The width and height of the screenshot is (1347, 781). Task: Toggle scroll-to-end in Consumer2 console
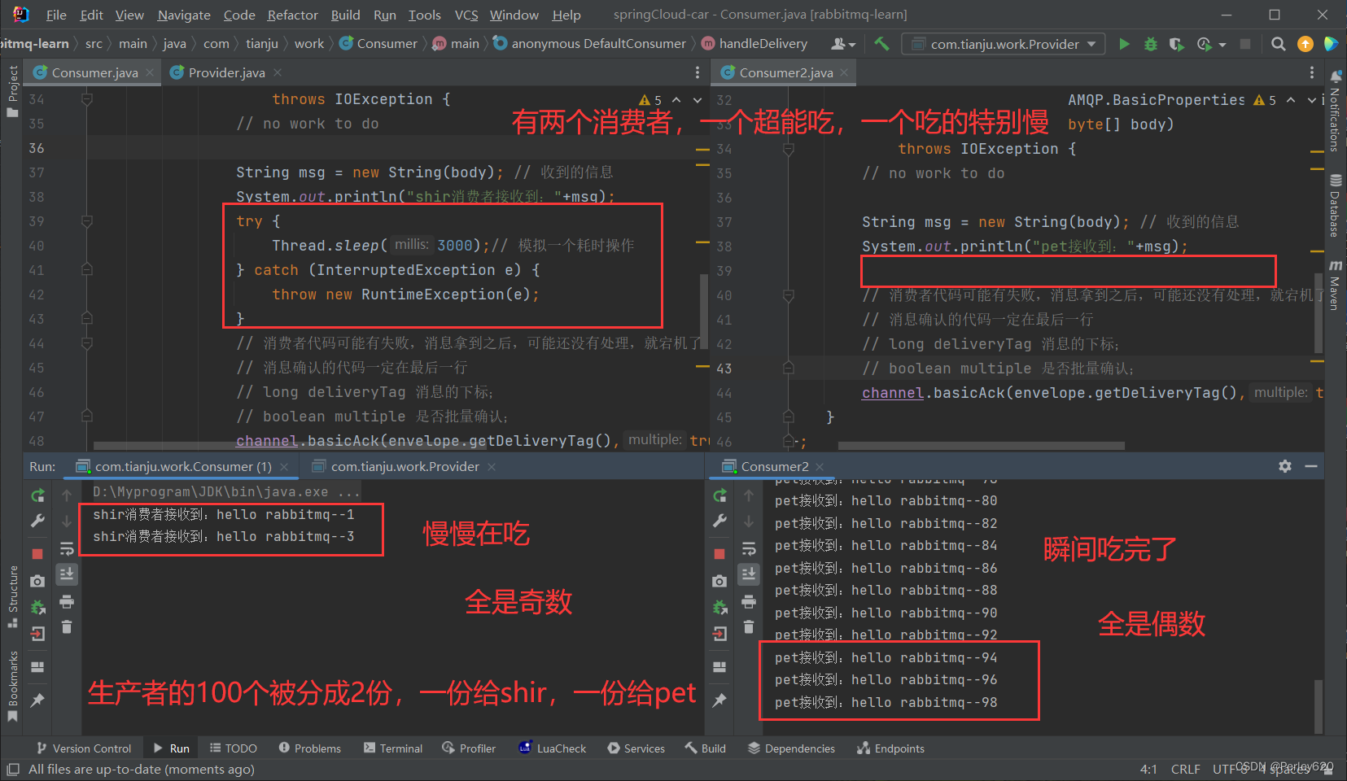click(749, 574)
